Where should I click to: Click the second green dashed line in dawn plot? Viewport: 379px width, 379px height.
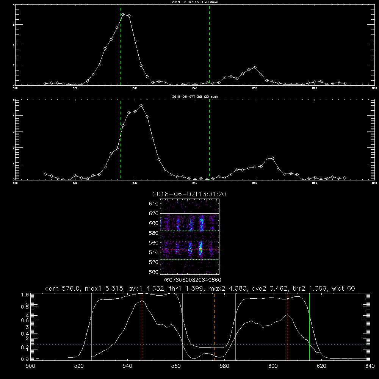pos(209,45)
